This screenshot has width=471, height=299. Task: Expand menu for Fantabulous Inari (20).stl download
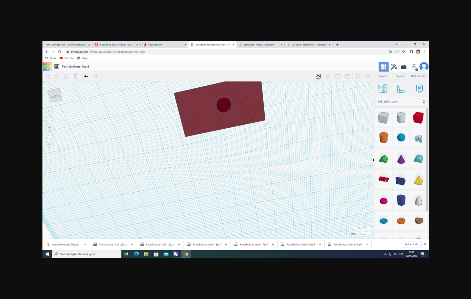point(132,244)
